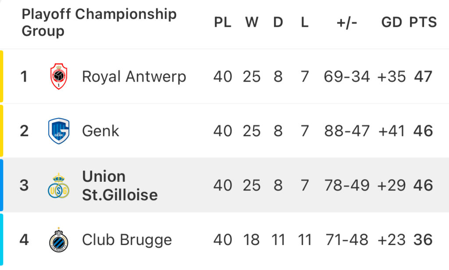Click Club Brugge's 36 points value

point(423,240)
